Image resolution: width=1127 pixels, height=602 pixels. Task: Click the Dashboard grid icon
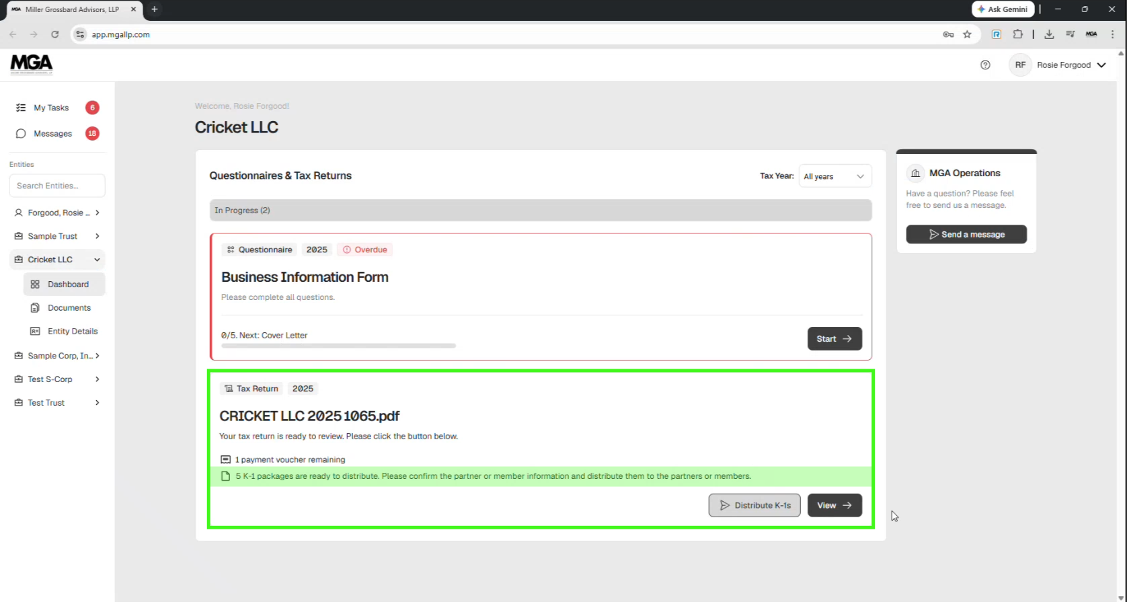point(35,285)
